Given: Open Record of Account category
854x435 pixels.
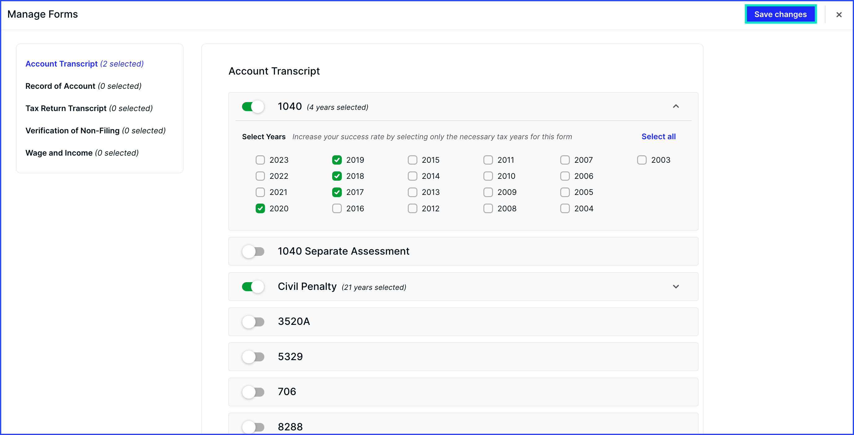Looking at the screenshot, I should (84, 86).
